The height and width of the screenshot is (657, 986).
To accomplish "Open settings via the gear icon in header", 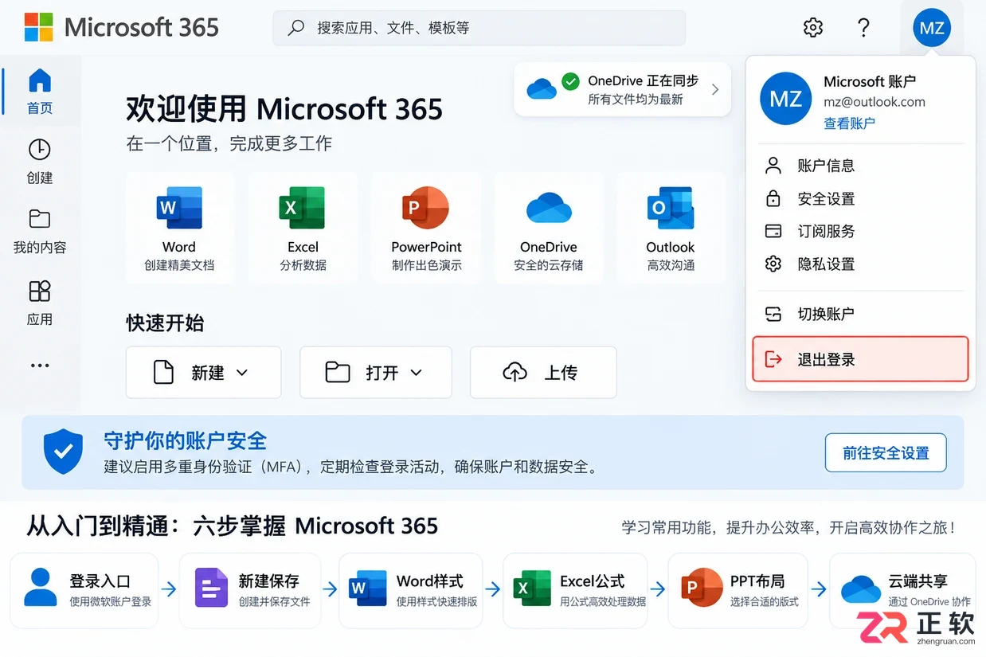I will [x=813, y=28].
